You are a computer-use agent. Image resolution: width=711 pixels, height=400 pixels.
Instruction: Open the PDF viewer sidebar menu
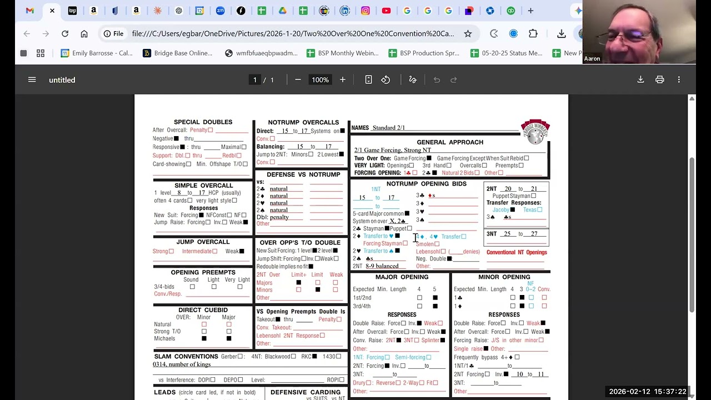[32, 80]
